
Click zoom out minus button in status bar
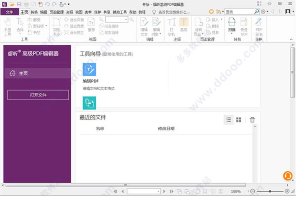(x=252, y=191)
